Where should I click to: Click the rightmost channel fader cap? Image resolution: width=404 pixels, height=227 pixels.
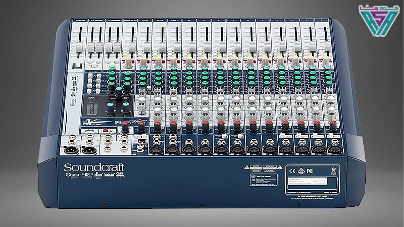tap(327, 47)
